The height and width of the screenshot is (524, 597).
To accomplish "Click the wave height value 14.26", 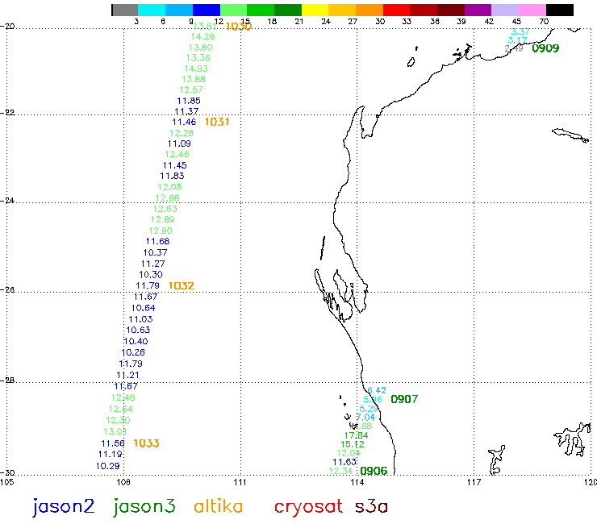I will click(202, 36).
